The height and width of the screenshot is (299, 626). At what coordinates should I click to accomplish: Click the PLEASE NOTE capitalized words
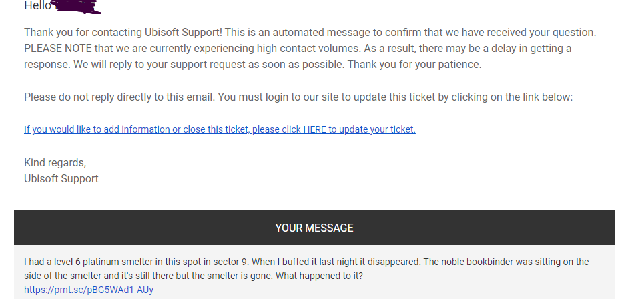(58, 49)
